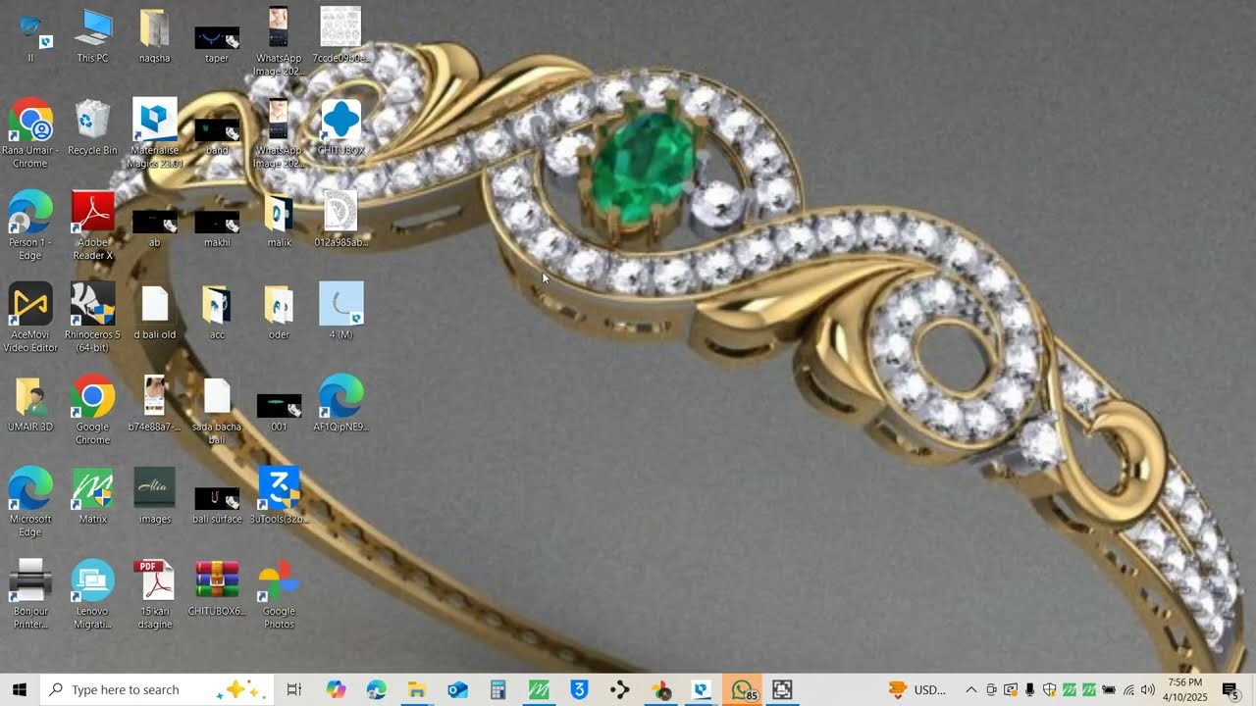Select the CHITUBOX64 archive file

[217, 589]
